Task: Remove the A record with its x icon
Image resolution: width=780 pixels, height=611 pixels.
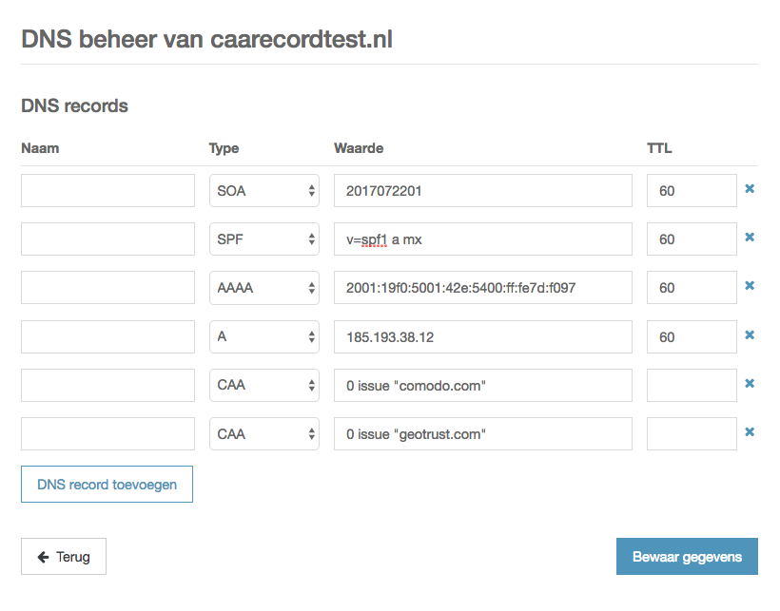Action: [750, 334]
